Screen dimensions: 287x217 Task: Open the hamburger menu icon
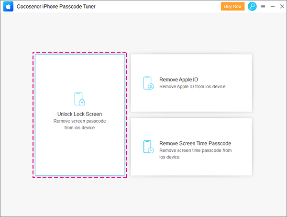(x=263, y=7)
